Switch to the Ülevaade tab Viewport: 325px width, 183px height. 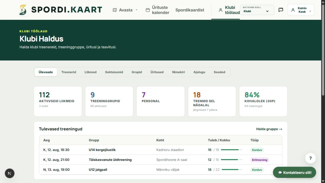click(x=46, y=72)
